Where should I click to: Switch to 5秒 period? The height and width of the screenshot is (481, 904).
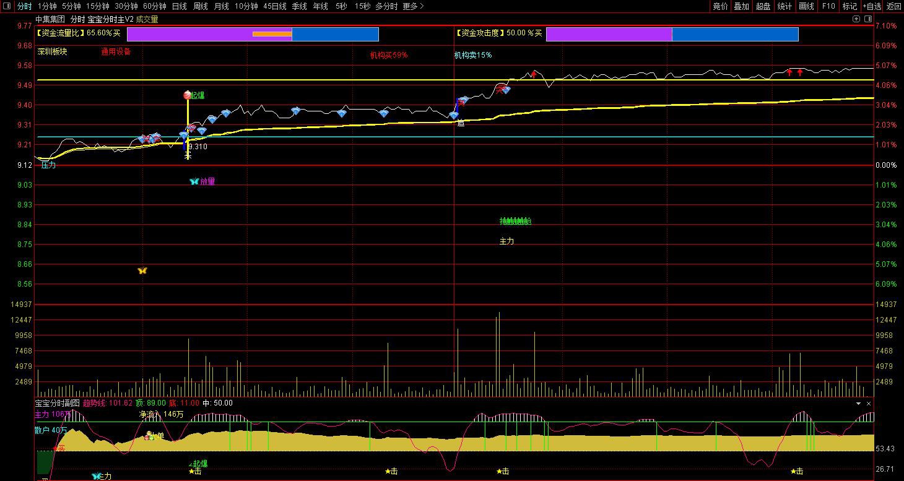coord(341,6)
